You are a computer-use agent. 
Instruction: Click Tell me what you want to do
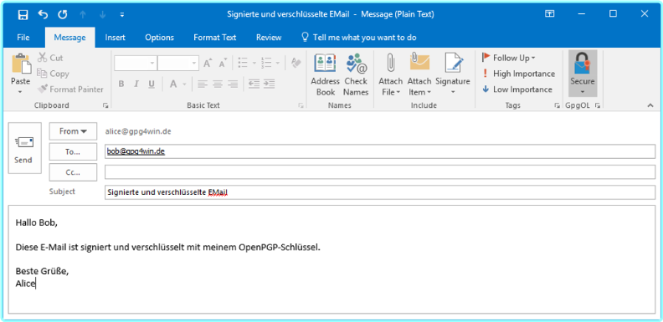(x=358, y=37)
